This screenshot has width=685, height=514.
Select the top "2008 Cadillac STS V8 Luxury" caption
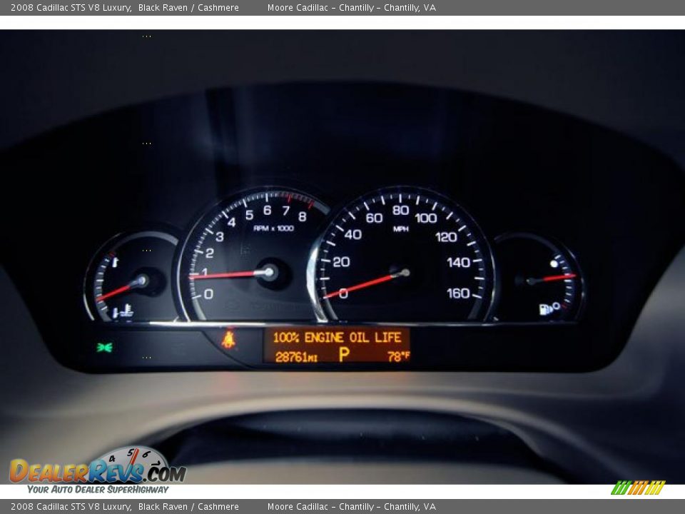[x=71, y=7]
